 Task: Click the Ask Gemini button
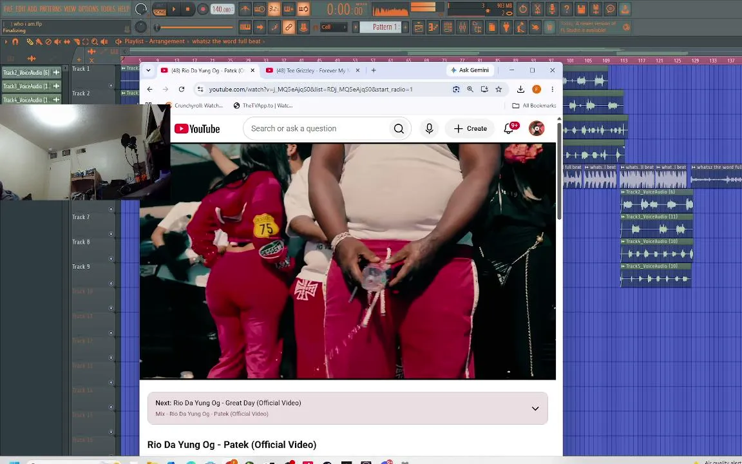[470, 70]
